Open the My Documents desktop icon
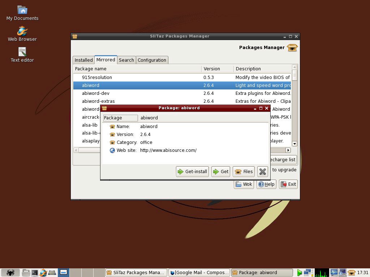 (x=22, y=13)
